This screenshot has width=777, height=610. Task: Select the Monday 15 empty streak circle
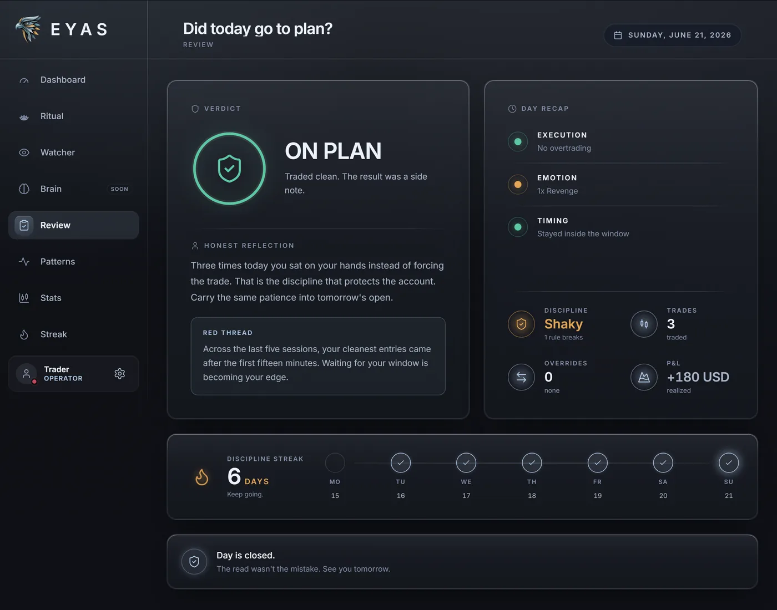335,462
